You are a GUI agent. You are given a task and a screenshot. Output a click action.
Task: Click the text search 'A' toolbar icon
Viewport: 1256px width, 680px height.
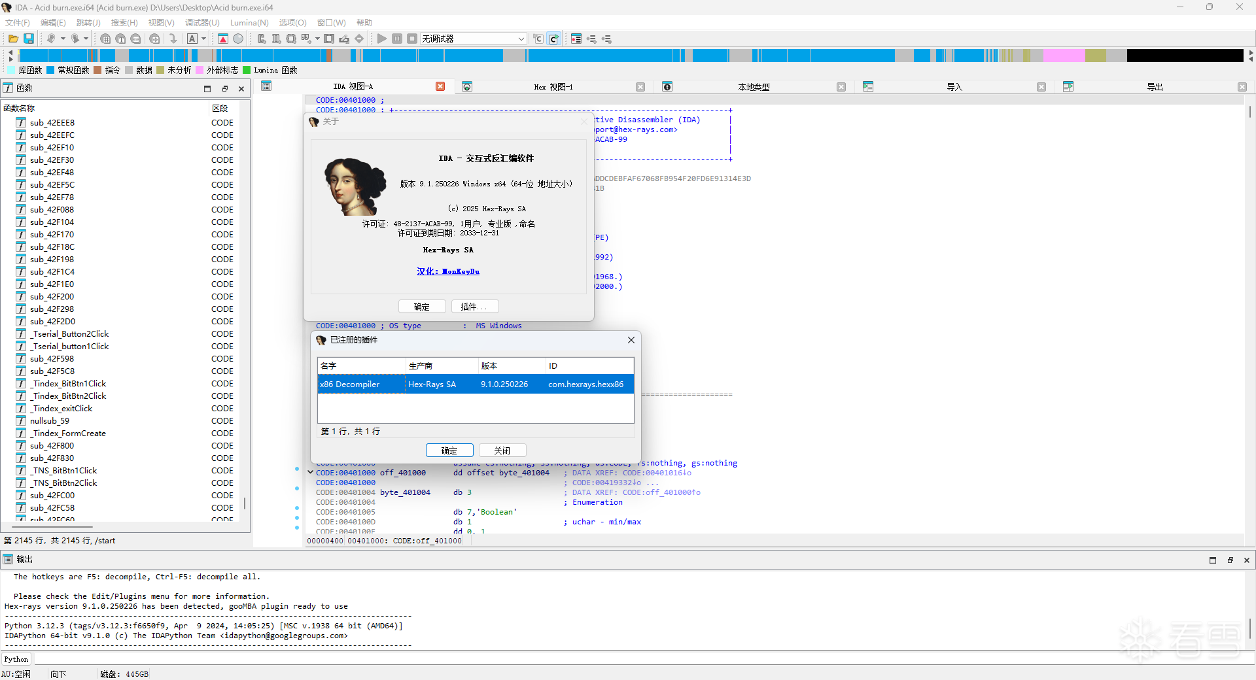point(192,39)
